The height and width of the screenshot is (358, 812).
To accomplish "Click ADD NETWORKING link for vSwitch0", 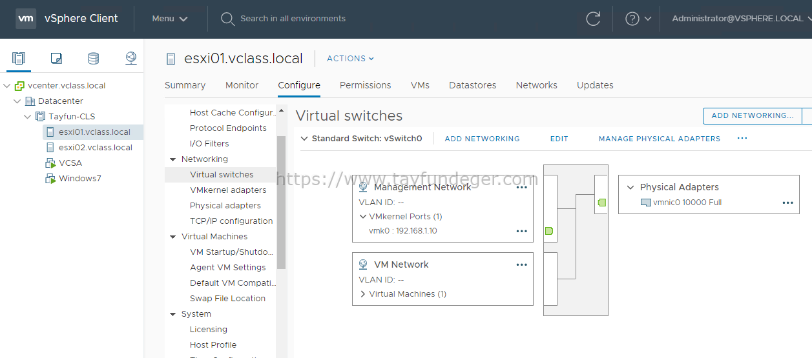I will point(483,139).
